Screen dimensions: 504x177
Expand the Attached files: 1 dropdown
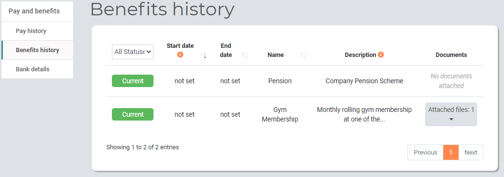click(451, 114)
